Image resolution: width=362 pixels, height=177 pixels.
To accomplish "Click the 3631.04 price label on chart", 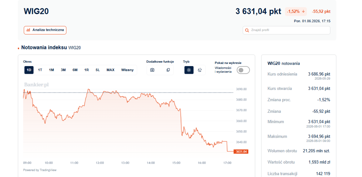I will (x=241, y=152).
